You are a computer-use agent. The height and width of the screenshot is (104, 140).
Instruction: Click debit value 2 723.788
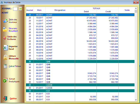[x=92, y=79]
